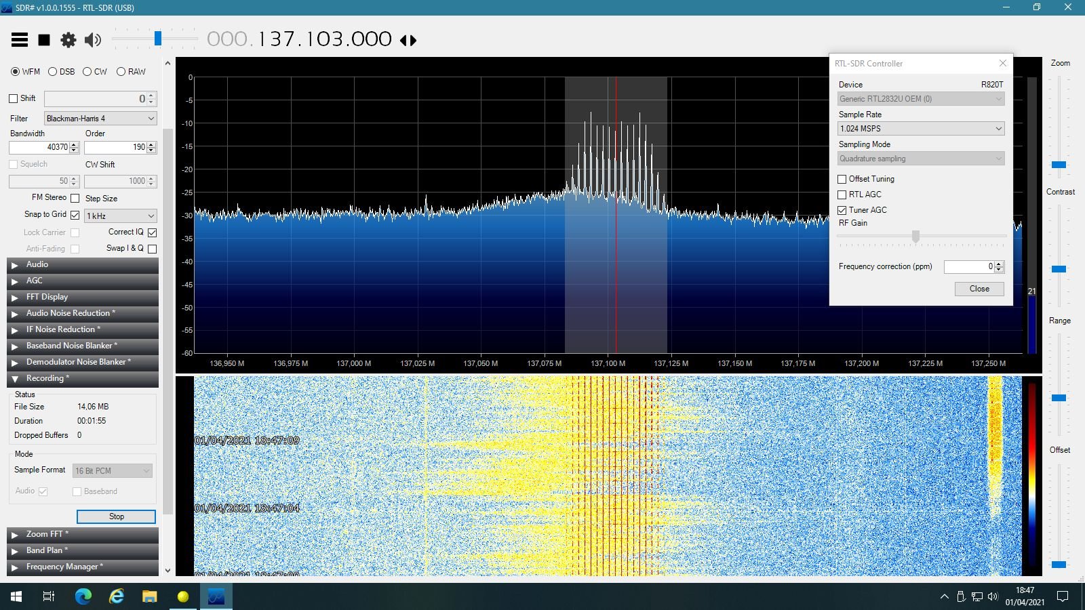Launch Internet Explorer from the taskbar
The width and height of the screenshot is (1085, 610).
click(117, 596)
